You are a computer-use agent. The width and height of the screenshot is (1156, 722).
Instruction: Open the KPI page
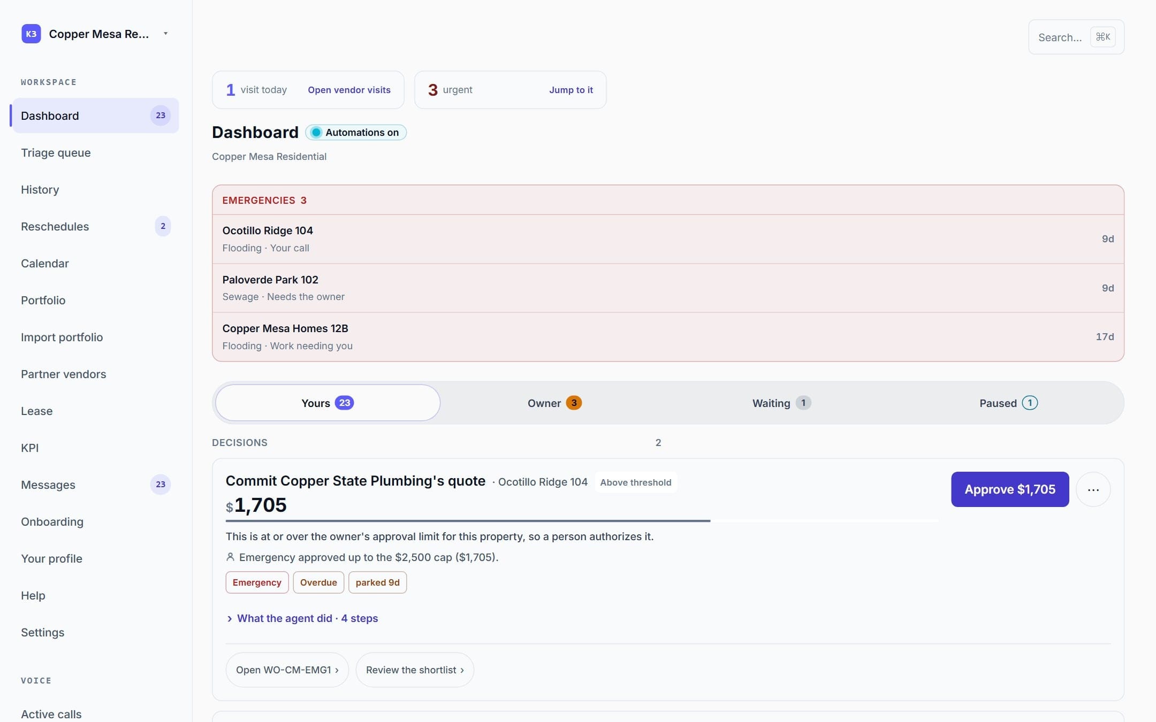click(x=95, y=448)
